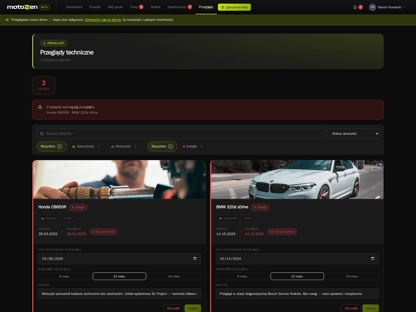Click the motorcycle icon in Motocykle filter

tap(113, 147)
